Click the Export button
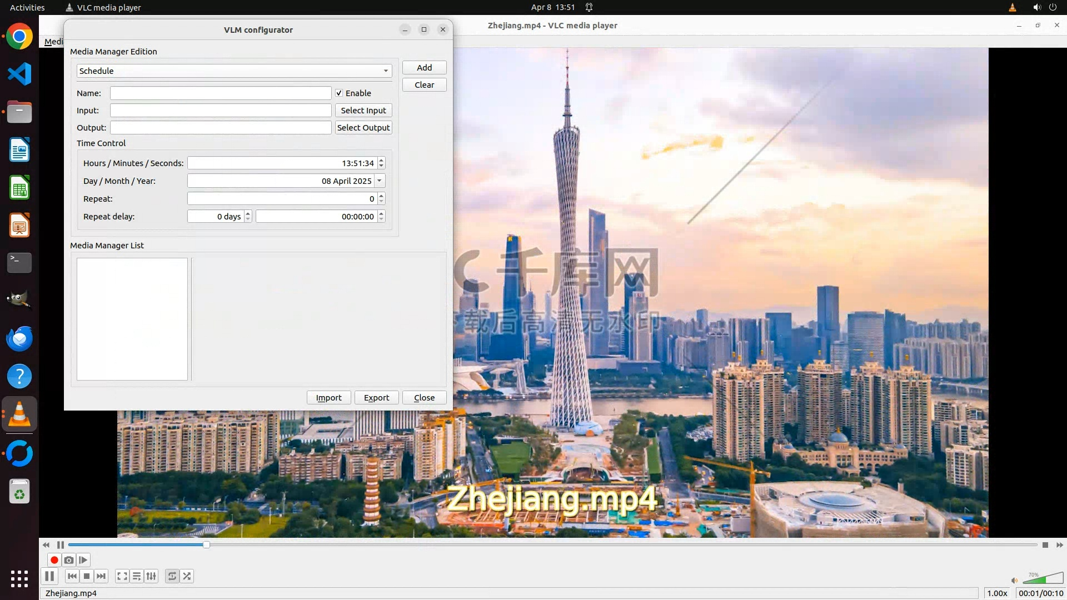 click(x=376, y=398)
